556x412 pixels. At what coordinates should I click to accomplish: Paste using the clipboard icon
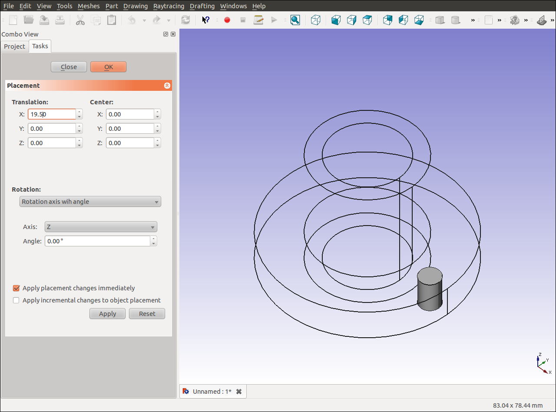[x=112, y=20]
